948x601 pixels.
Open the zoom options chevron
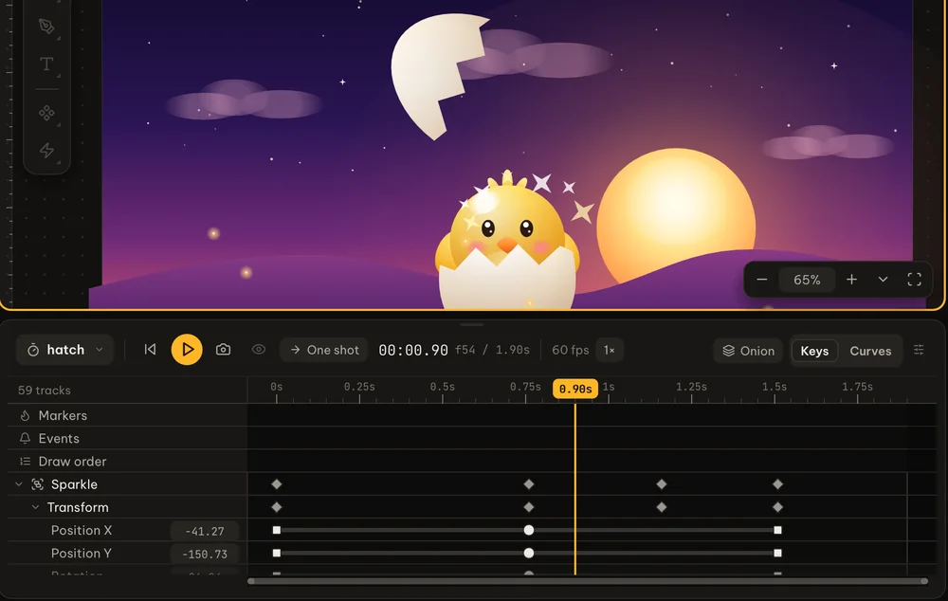[883, 280]
